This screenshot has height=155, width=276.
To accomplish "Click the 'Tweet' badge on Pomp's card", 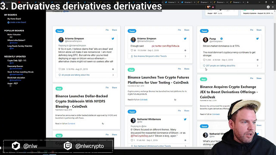I will point(204,31).
